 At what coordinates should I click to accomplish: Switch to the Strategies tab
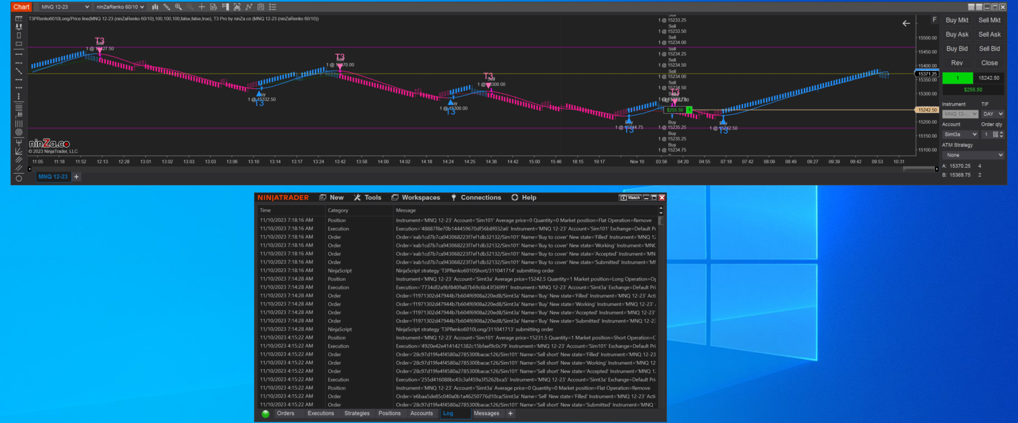tap(357, 413)
